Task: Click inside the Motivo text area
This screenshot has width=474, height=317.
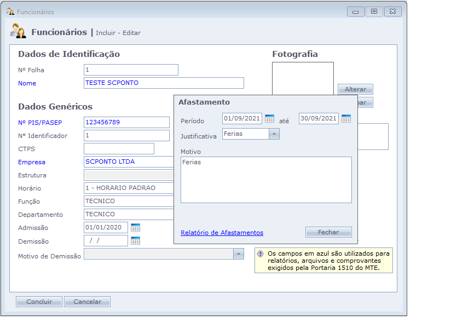Action: coord(266,180)
